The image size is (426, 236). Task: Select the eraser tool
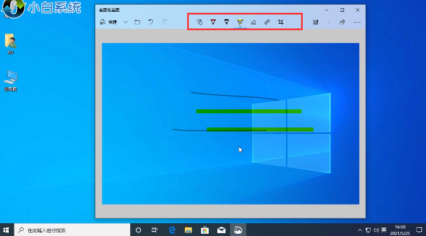point(253,22)
